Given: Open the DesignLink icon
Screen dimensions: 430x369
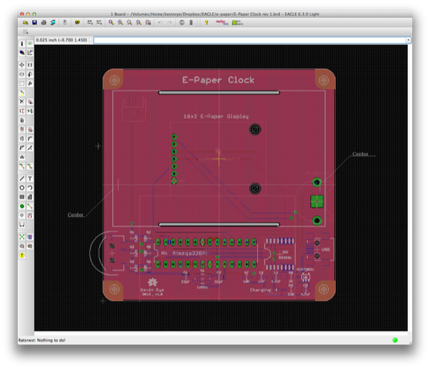Looking at the screenshot, I should click(222, 22).
